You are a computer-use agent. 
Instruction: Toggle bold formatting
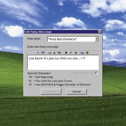click(x=66, y=53)
